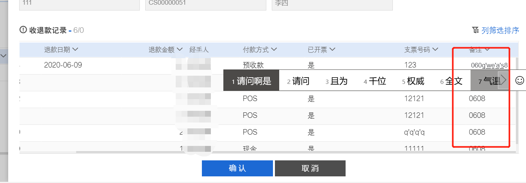Viewport: 526px width, 183px height.
Task: Select IME candidate 请问啊是
Action: click(x=251, y=80)
